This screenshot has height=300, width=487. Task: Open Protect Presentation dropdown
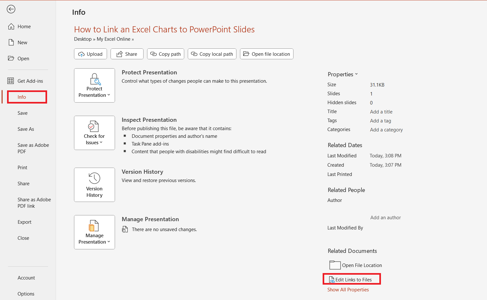click(95, 86)
